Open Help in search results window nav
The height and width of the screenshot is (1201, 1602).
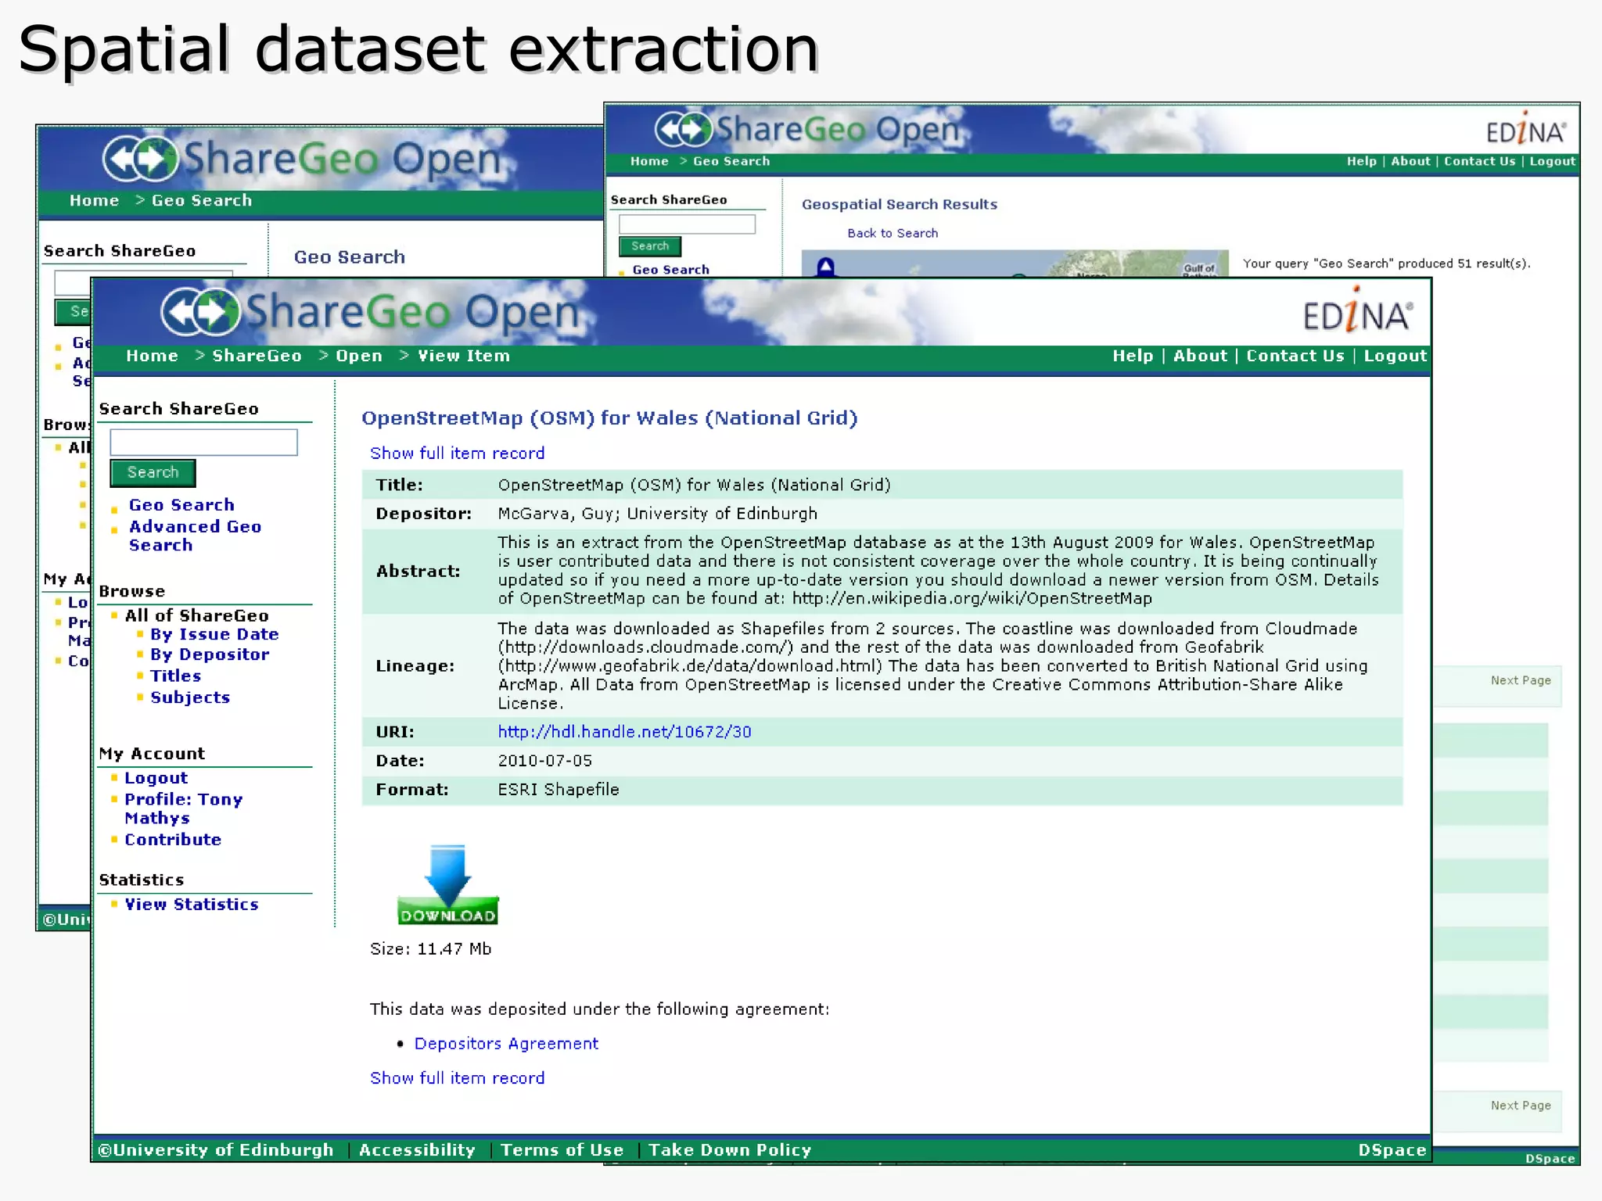coord(1361,161)
